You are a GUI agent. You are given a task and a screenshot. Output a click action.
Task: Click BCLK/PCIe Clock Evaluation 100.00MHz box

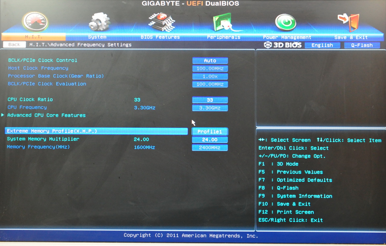[210, 84]
